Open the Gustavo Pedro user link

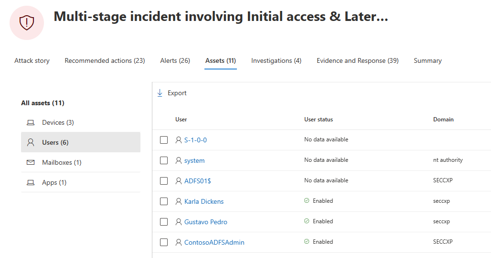pyautogui.click(x=206, y=222)
